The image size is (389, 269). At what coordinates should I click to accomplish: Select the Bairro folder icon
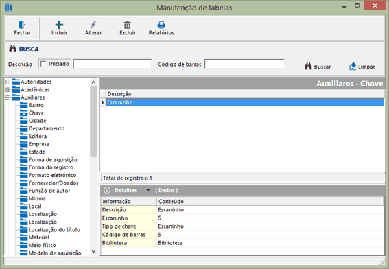(x=24, y=105)
